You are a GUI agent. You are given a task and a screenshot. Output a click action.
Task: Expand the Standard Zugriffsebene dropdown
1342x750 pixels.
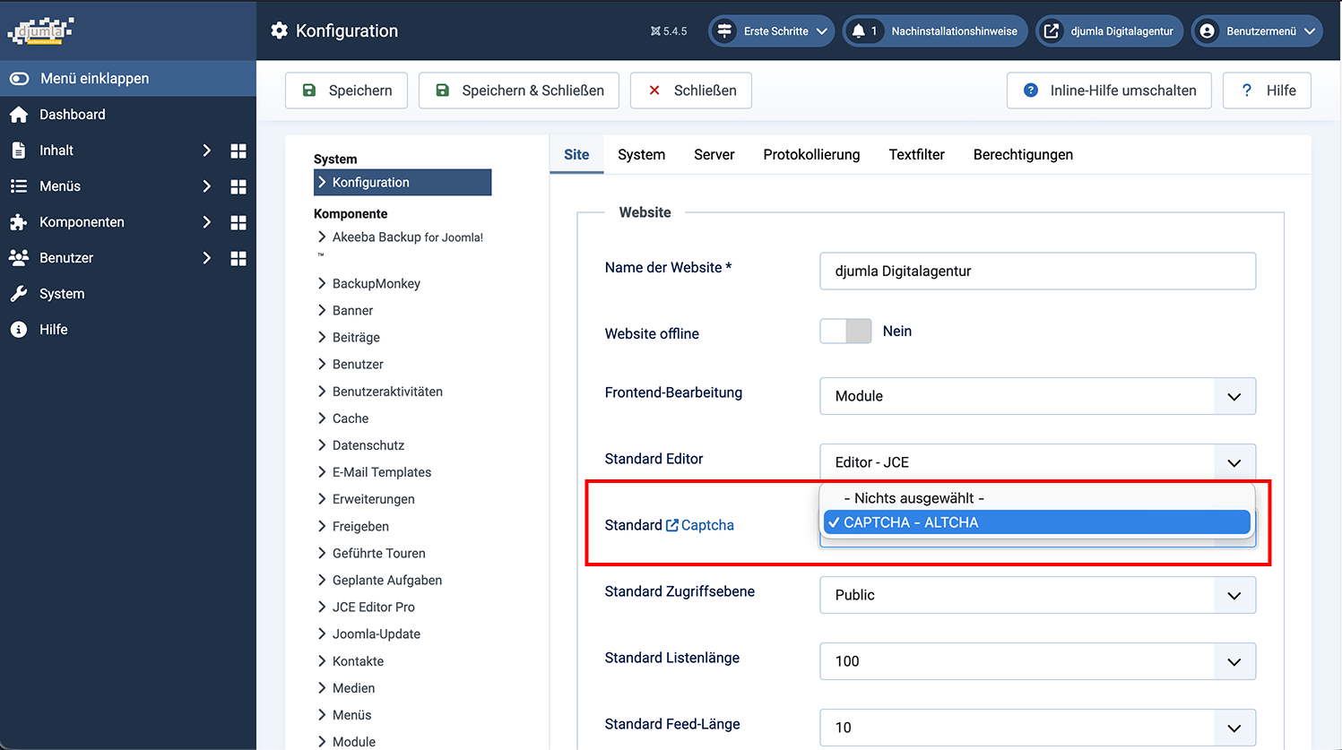(1037, 595)
